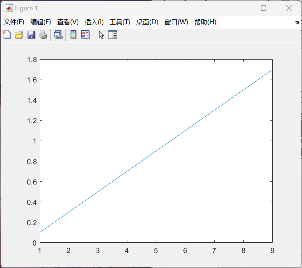Save the figure with the floppy disk icon
Screen dimensions: 302x268
pos(31,35)
